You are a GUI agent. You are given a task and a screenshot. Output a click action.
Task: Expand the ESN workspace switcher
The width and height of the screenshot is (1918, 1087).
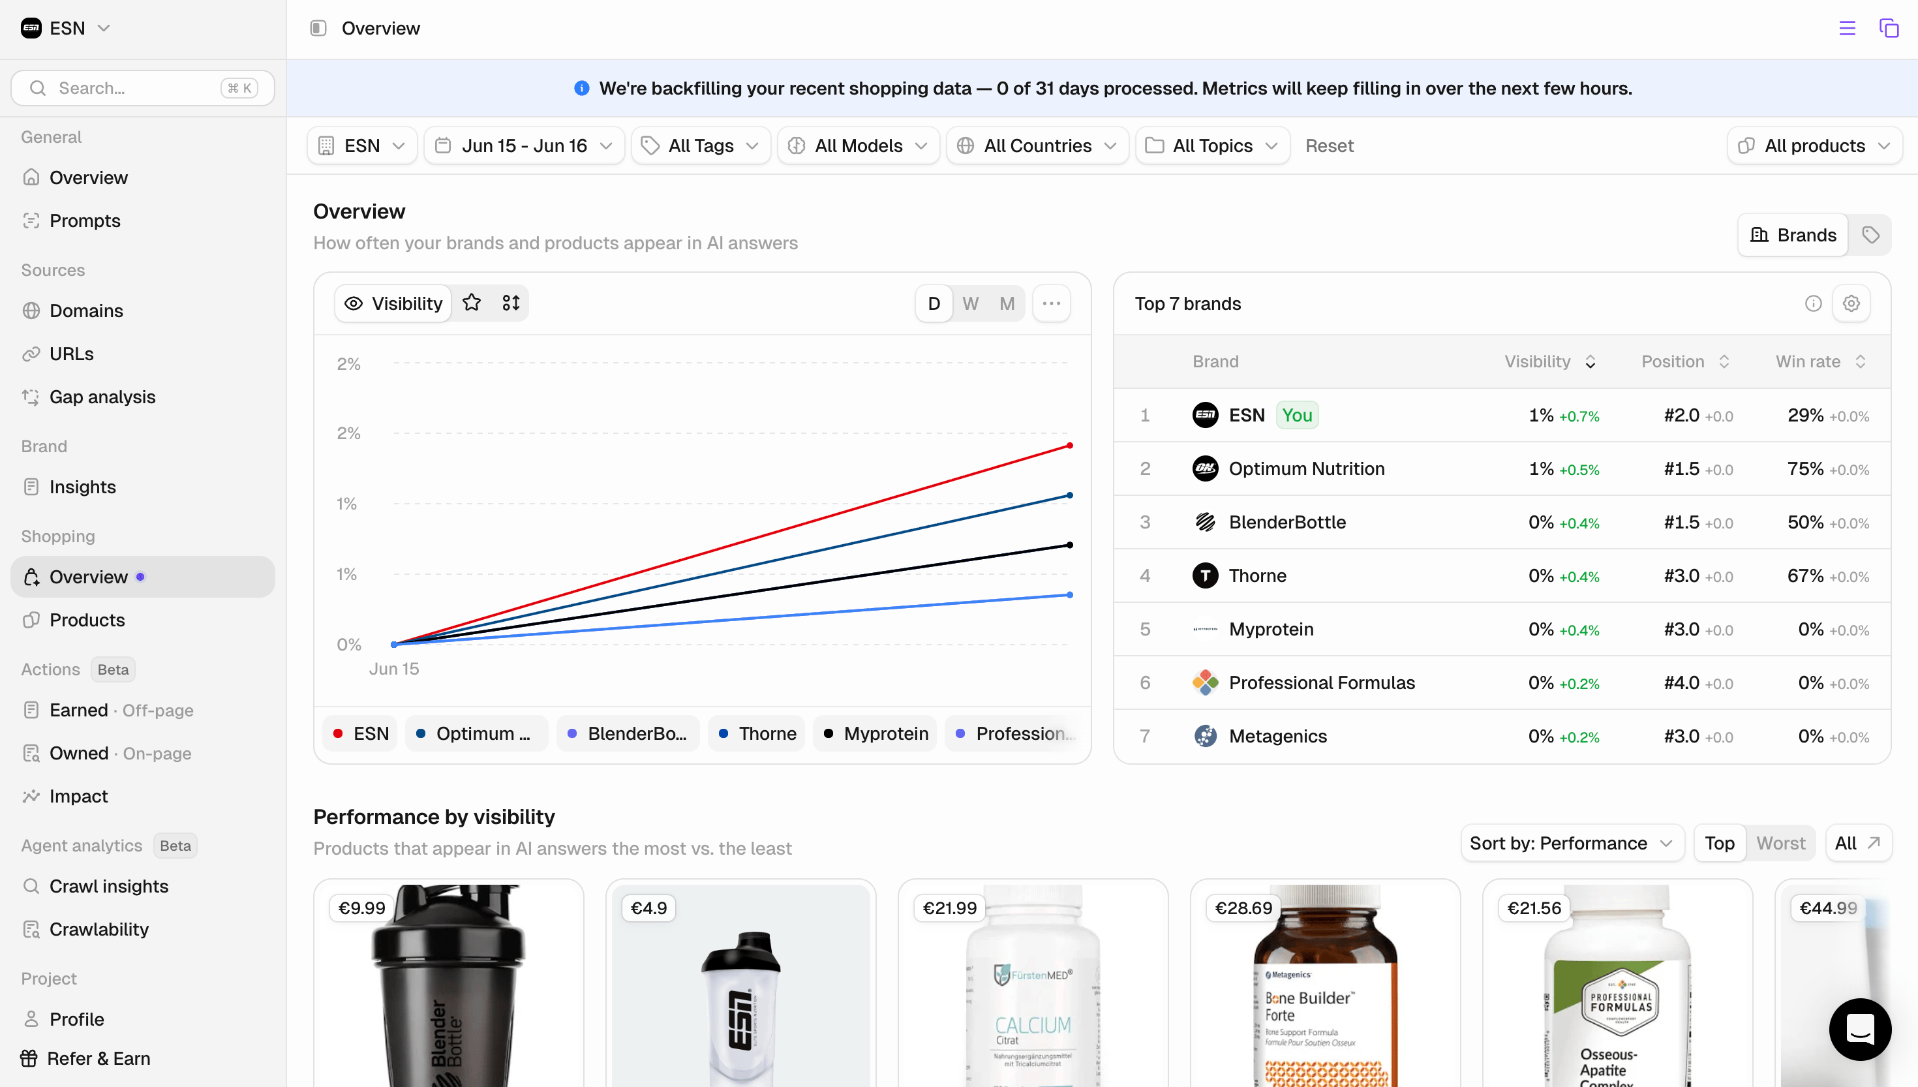point(65,28)
